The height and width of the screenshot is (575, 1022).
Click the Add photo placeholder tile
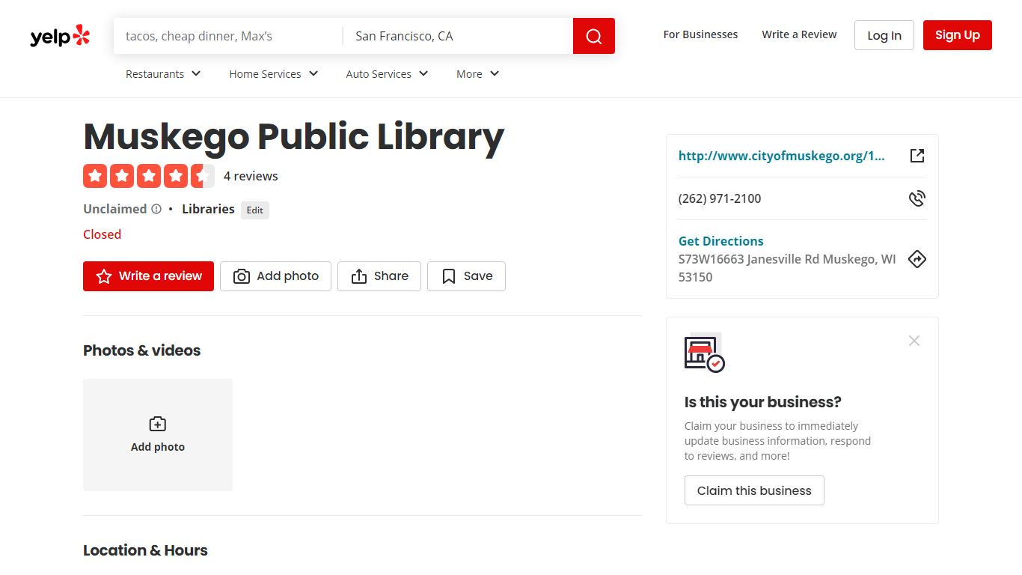coord(158,435)
